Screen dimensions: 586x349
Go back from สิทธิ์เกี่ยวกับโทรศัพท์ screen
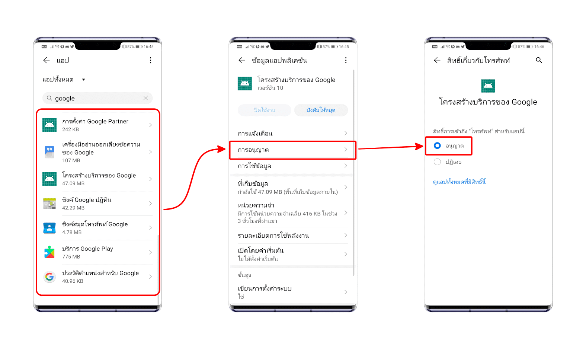tap(437, 60)
